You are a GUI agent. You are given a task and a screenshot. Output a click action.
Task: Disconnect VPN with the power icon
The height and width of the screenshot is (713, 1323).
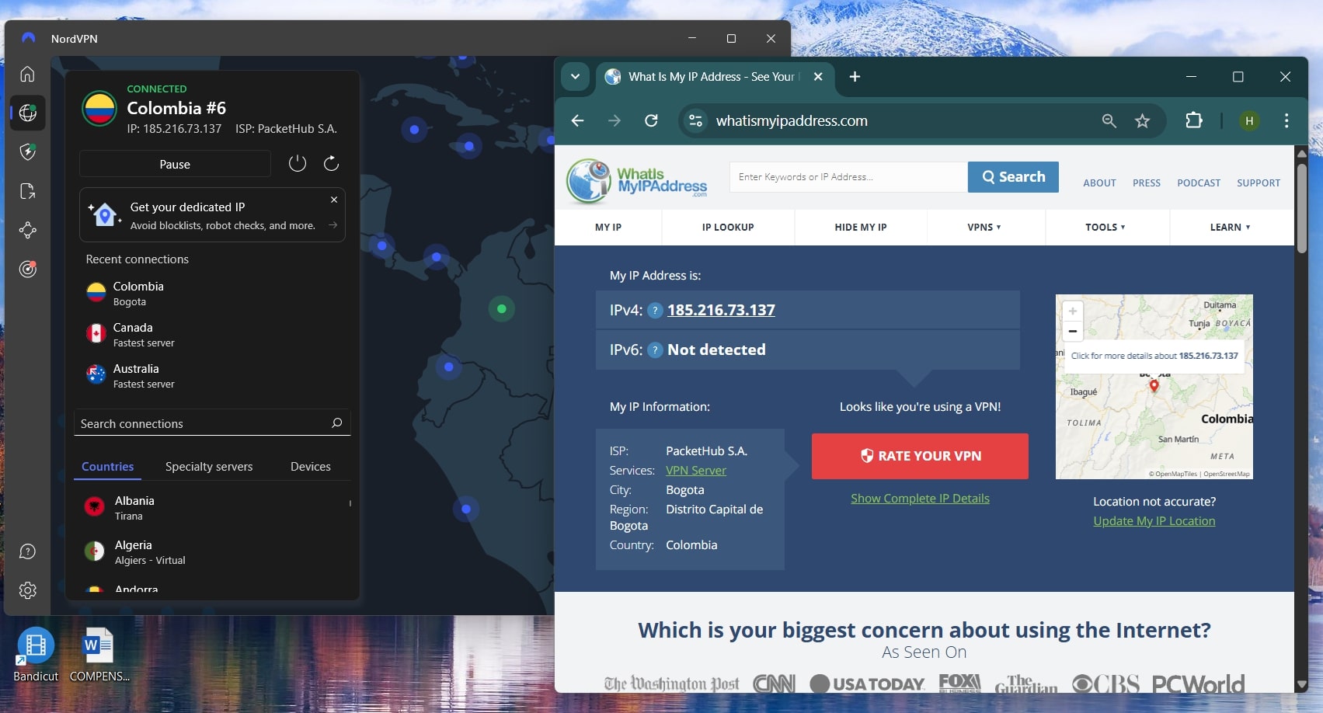tap(298, 164)
